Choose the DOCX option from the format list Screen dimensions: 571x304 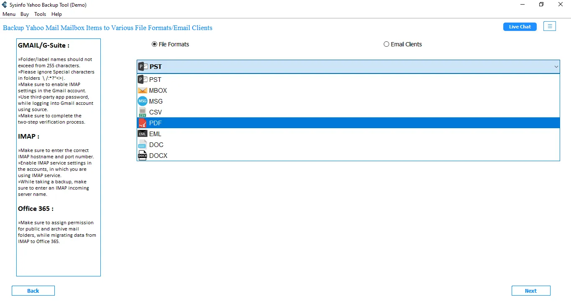point(348,156)
